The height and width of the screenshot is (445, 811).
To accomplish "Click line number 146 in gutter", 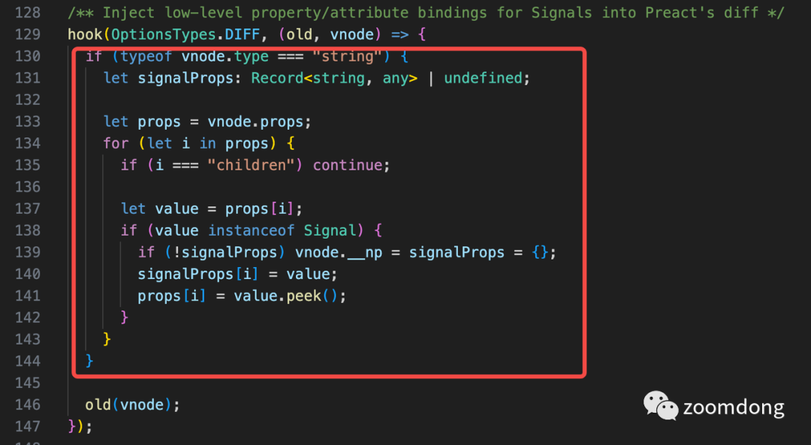I will click(x=28, y=404).
